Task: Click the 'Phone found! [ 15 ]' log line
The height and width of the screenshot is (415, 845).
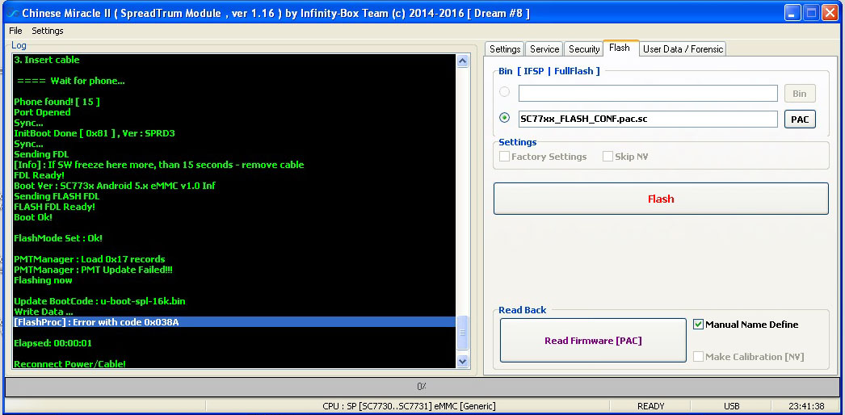Action: click(57, 102)
